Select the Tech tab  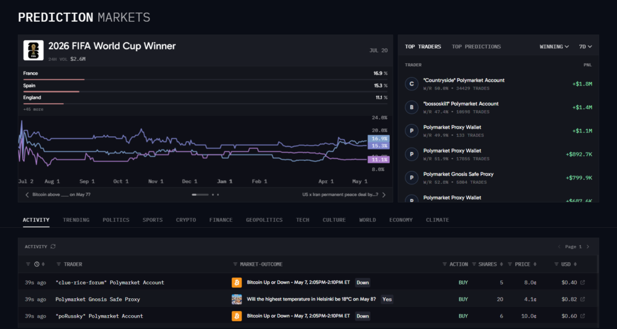click(x=302, y=220)
